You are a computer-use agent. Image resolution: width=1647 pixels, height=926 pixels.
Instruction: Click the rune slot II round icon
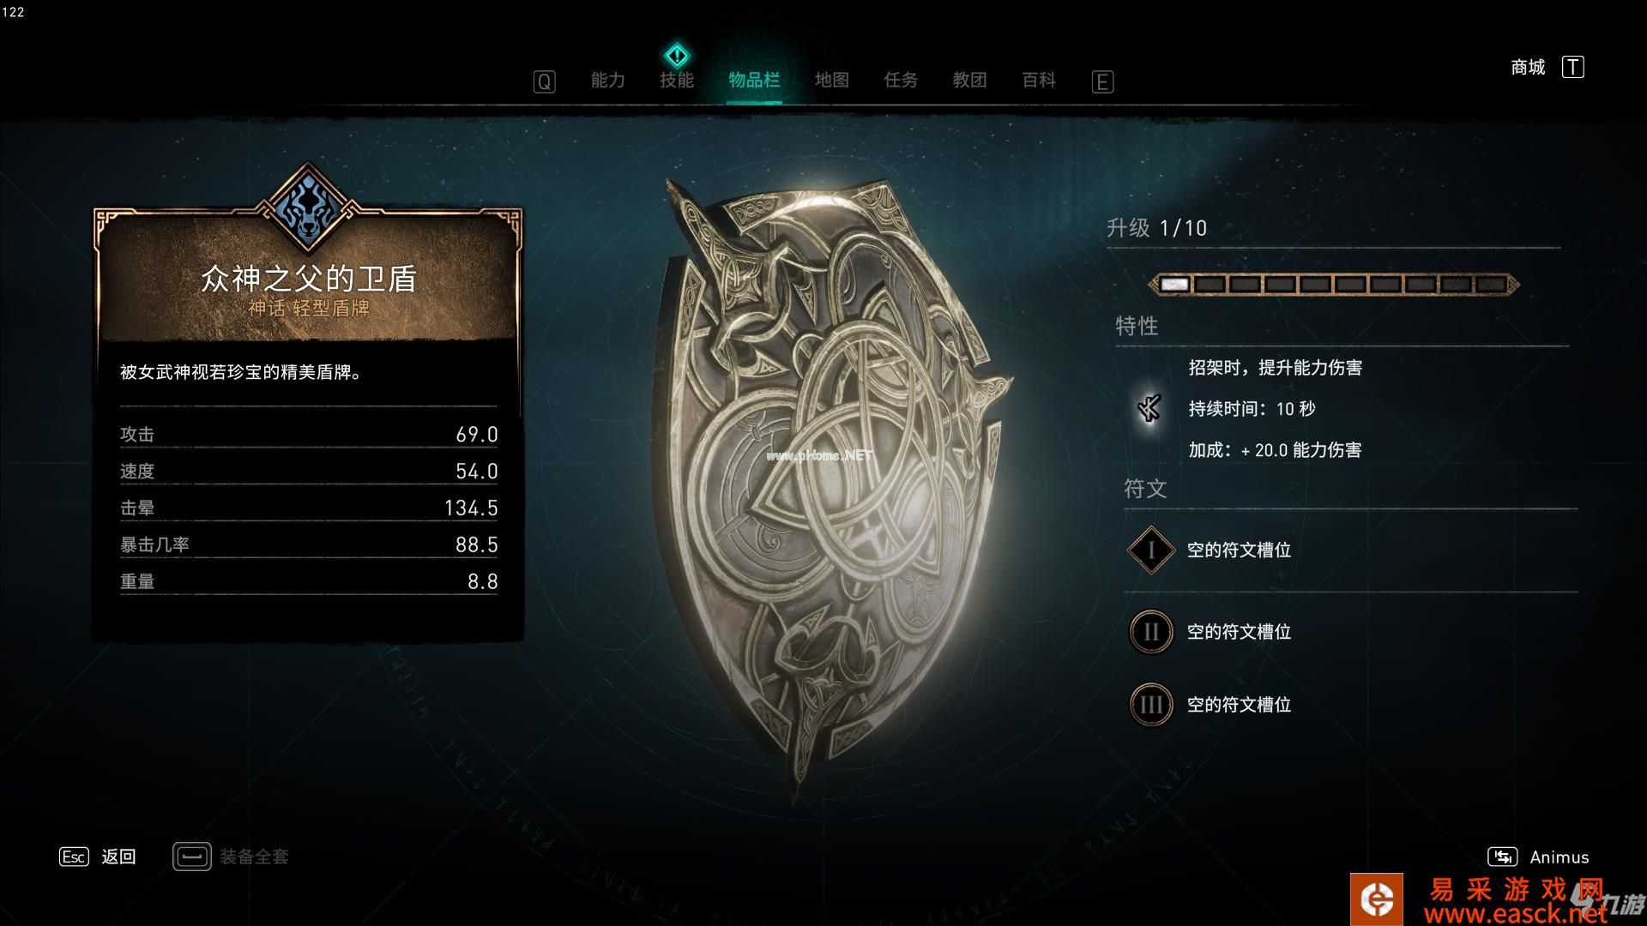[x=1150, y=632]
